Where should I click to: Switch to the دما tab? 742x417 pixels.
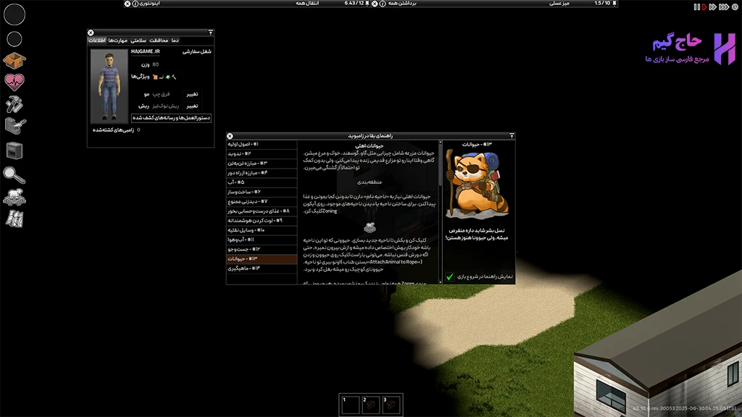click(175, 41)
